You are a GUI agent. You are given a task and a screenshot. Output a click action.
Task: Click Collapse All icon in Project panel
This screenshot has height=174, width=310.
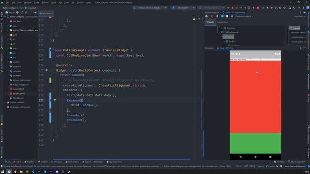[x=26, y=12]
